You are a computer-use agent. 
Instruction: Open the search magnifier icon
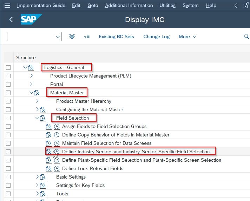coord(246,36)
